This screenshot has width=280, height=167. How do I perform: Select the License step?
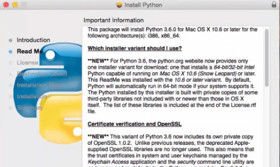tap(27, 63)
